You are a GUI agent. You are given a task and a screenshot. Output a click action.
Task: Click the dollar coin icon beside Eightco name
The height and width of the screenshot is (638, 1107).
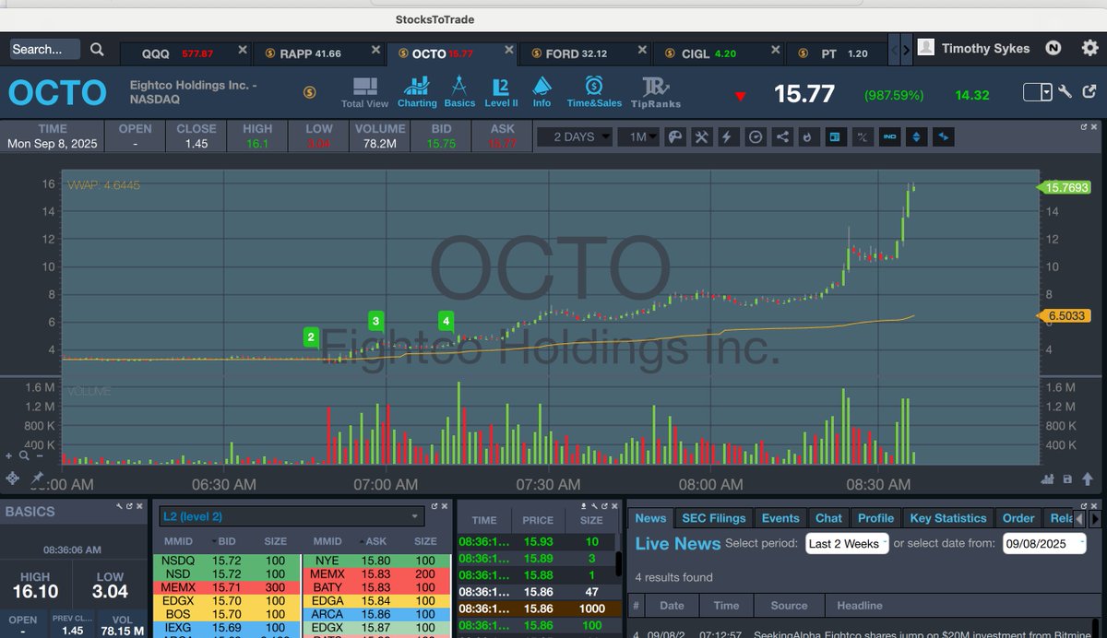(x=309, y=92)
